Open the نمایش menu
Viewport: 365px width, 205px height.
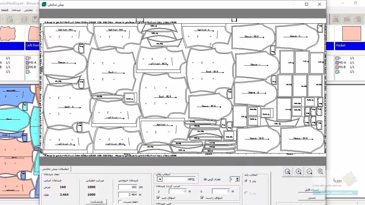tap(29, 10)
